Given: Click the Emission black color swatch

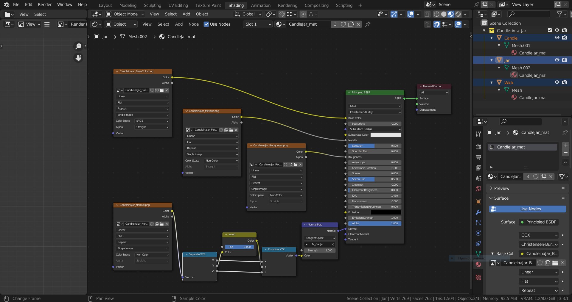Looking at the screenshot, I should click(386, 212).
